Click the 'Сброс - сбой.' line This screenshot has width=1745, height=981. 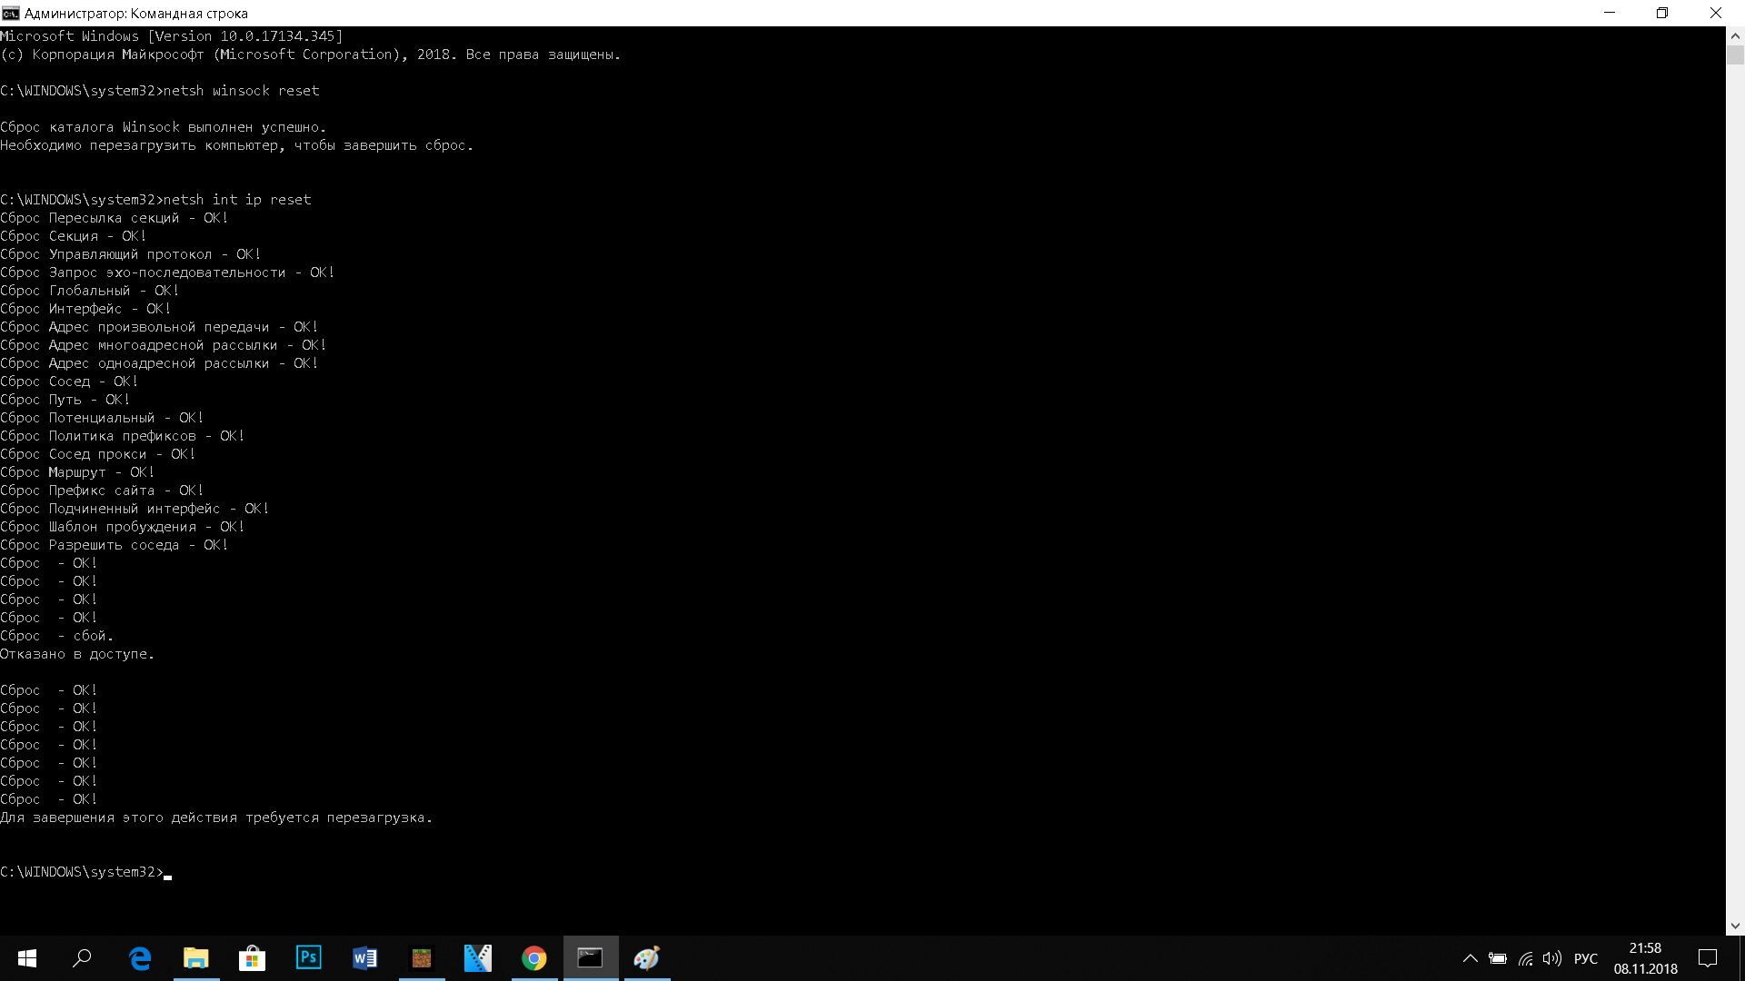pos(56,636)
